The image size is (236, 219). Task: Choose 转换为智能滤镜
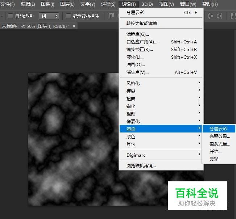pyautogui.click(x=161, y=24)
